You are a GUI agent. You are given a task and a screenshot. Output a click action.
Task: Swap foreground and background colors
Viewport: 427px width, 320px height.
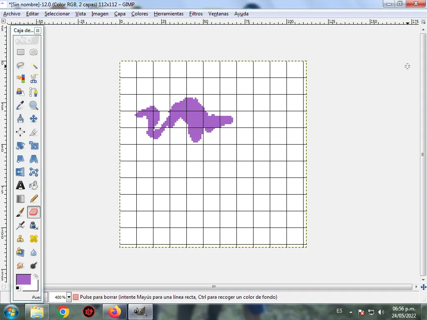point(36,276)
